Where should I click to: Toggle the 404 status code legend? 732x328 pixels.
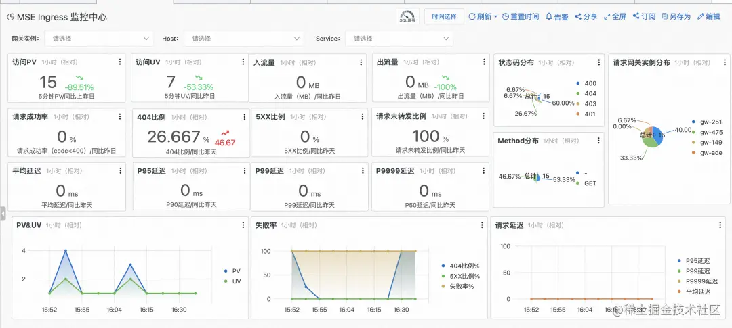587,93
